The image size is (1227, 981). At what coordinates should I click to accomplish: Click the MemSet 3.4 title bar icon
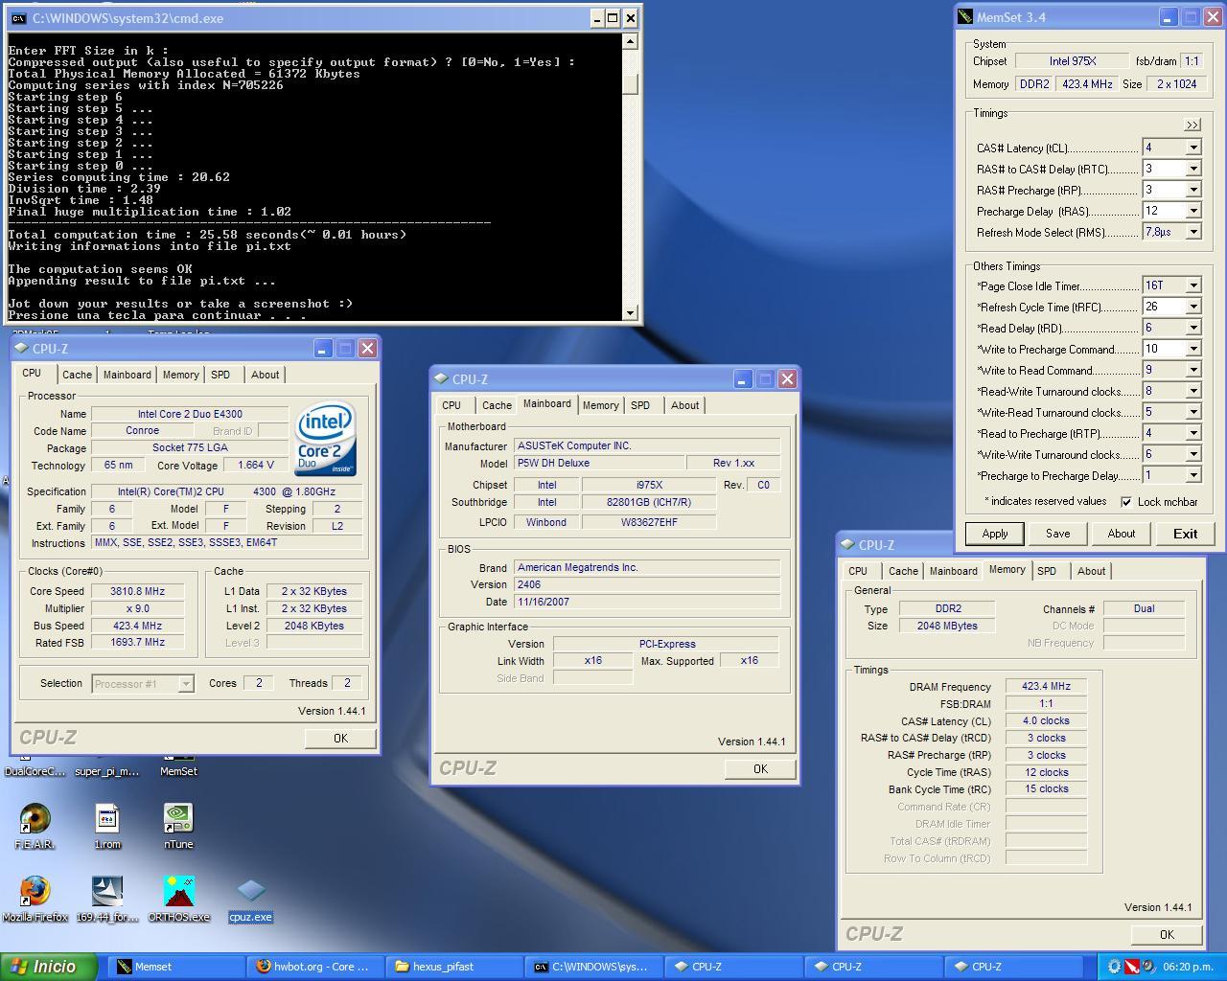pyautogui.click(x=965, y=17)
